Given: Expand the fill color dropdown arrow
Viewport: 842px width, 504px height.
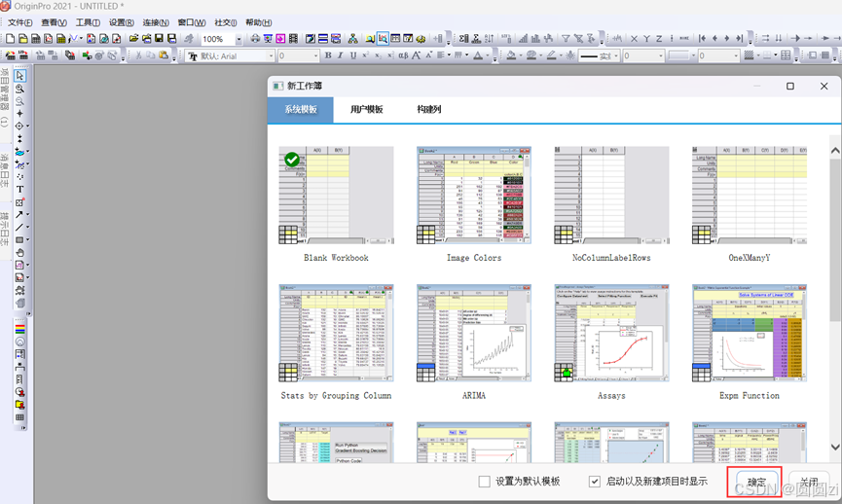Looking at the screenshot, I should click(x=522, y=55).
